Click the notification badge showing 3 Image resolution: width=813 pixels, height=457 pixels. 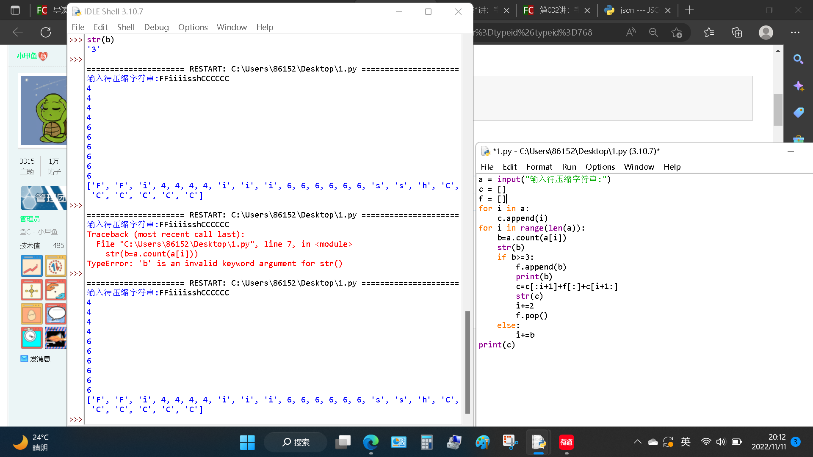coord(796,442)
